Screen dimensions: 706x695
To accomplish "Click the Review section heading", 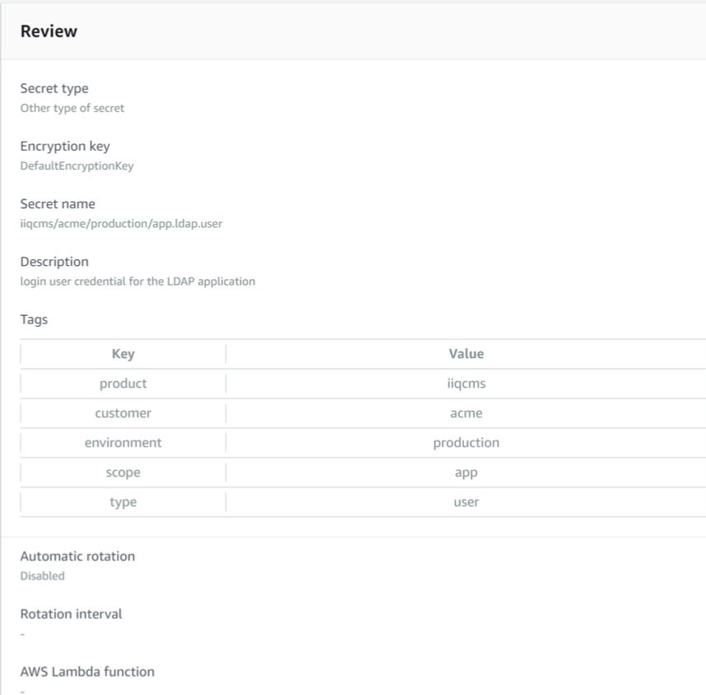I will click(49, 31).
